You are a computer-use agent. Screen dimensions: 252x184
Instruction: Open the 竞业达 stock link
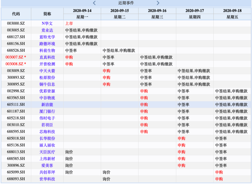click(x=47, y=30)
